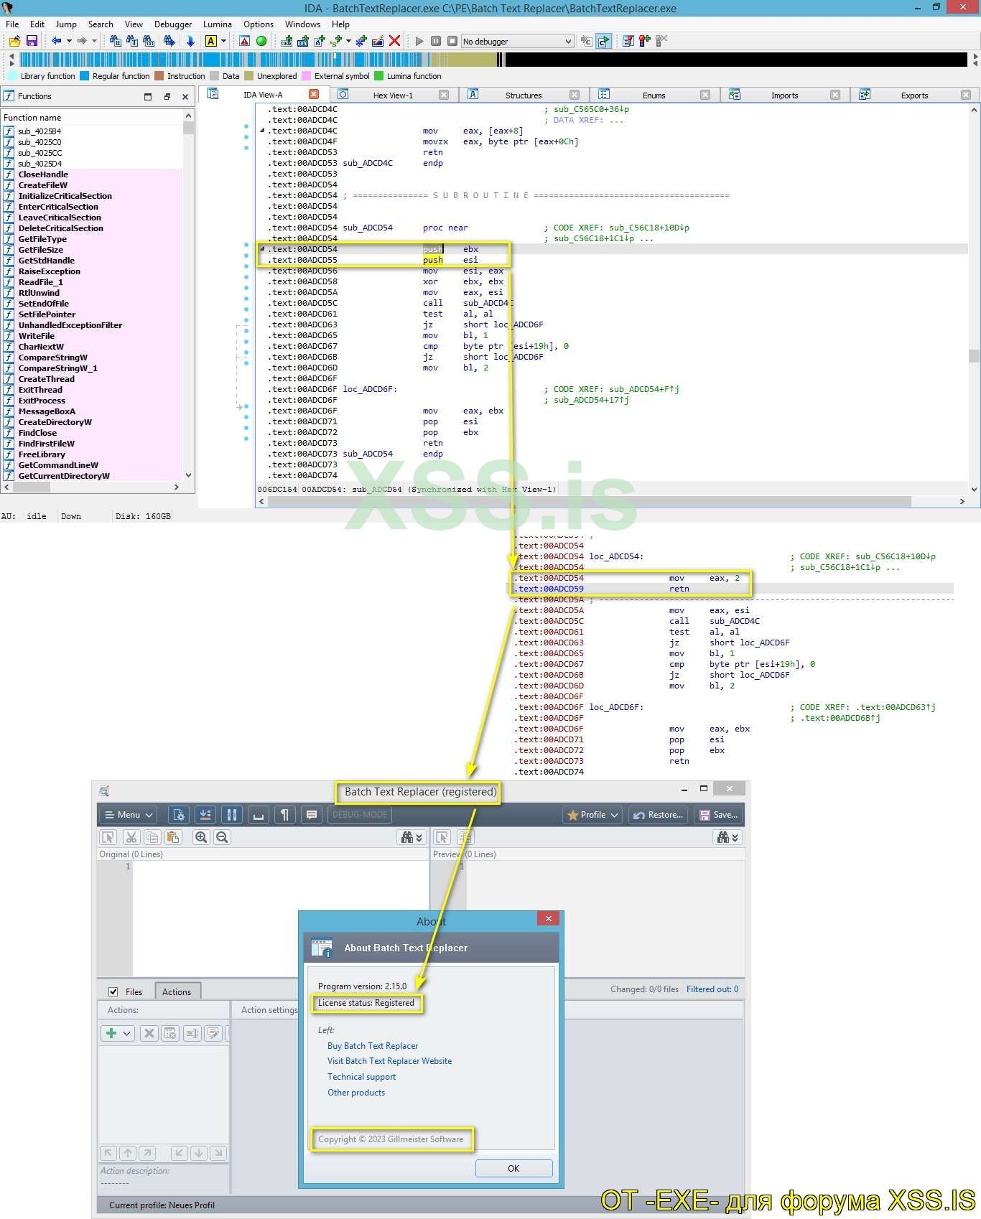The image size is (981, 1219).
Task: Switch to the Actions tab
Action: pos(177,991)
